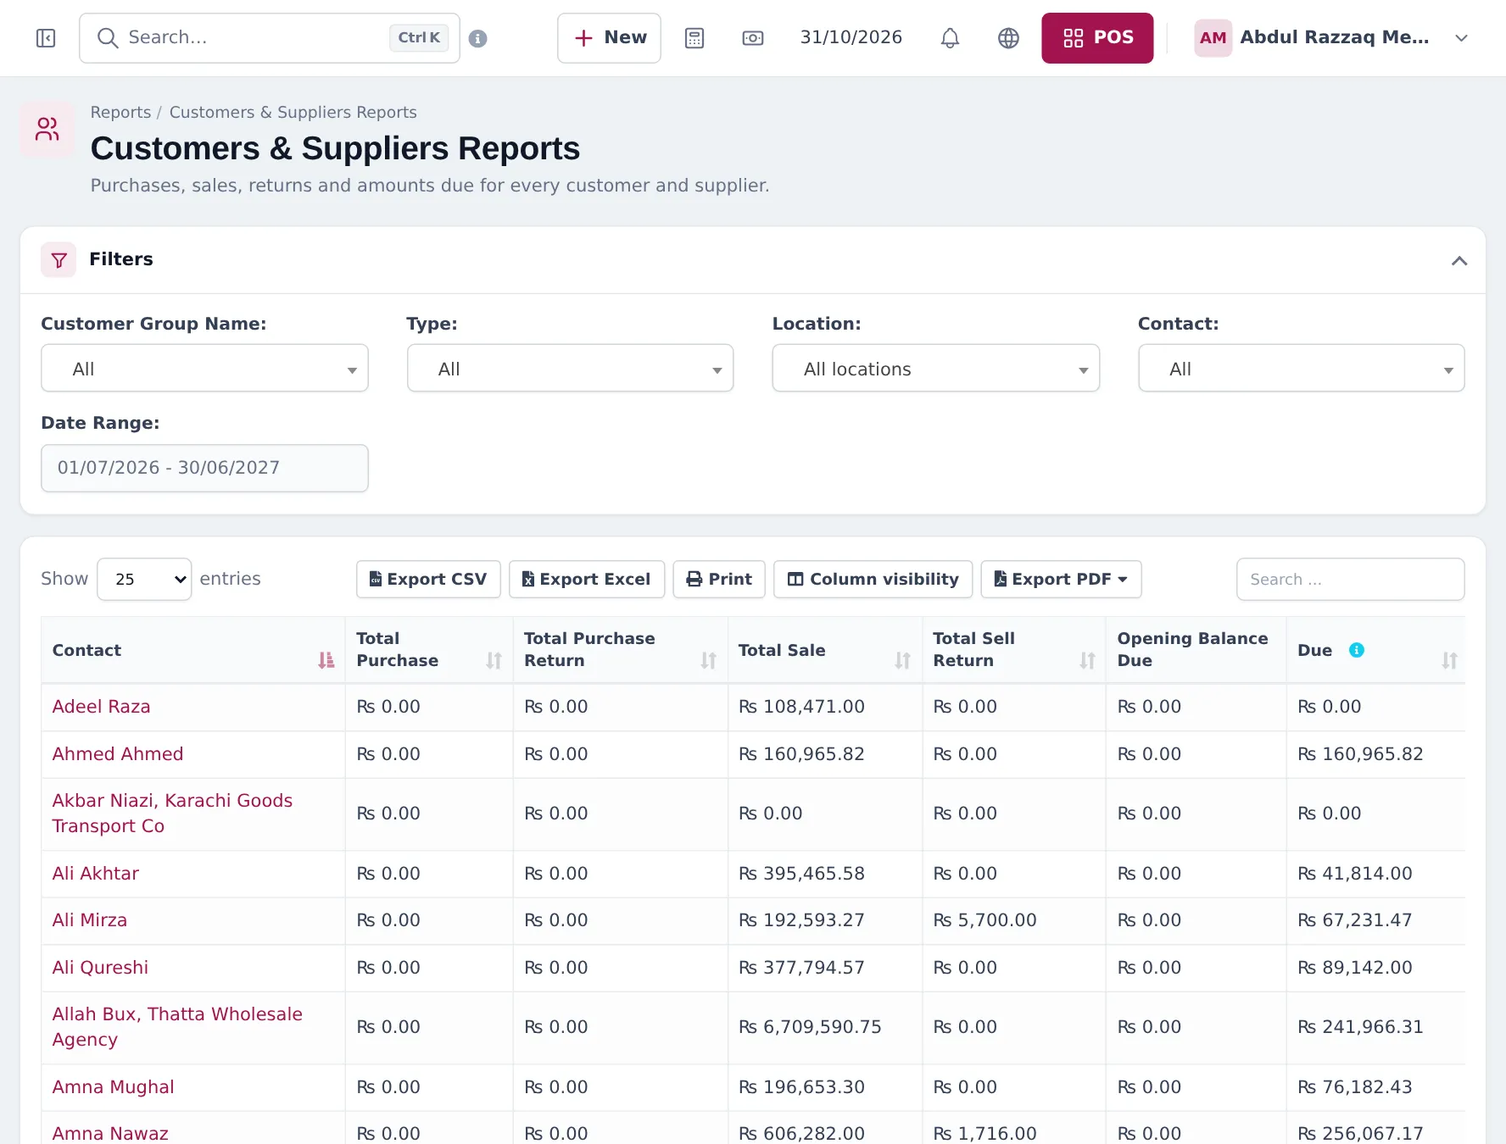Open the POS button
1506x1144 pixels.
click(1097, 38)
